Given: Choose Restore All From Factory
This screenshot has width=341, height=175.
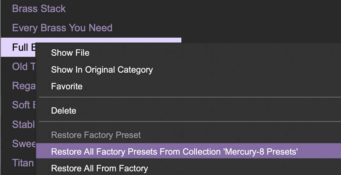Looking at the screenshot, I should pos(100,168).
